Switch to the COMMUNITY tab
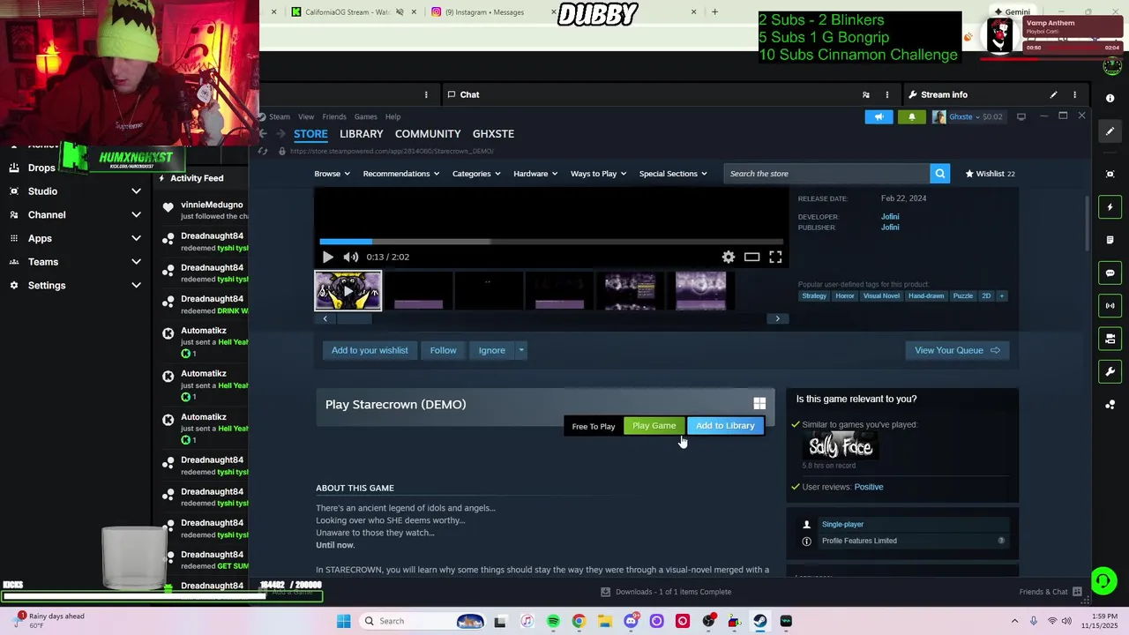Viewport: 1129px width, 635px height. (428, 134)
